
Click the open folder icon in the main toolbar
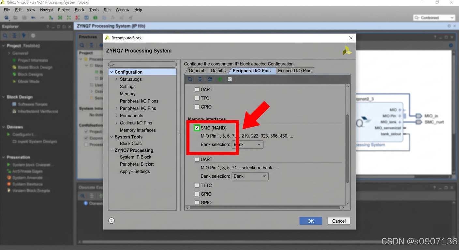coord(15,18)
